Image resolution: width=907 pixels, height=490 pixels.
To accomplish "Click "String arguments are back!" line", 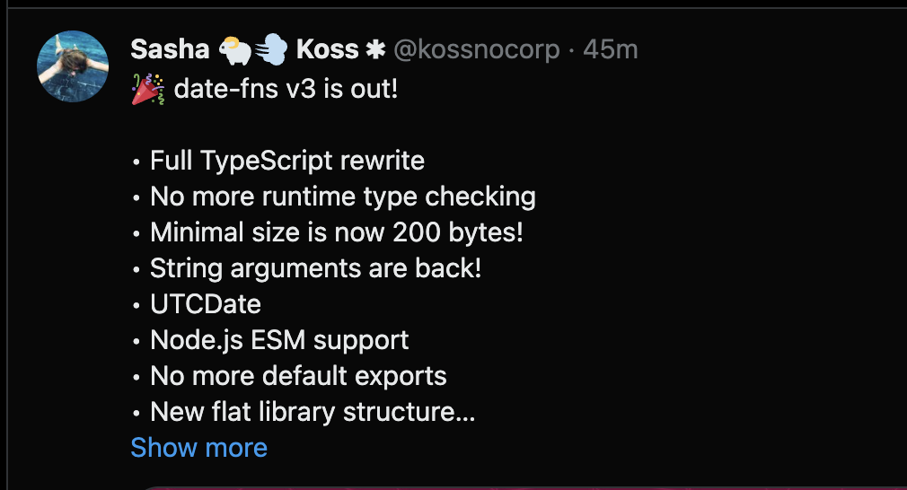I will 315,268.
